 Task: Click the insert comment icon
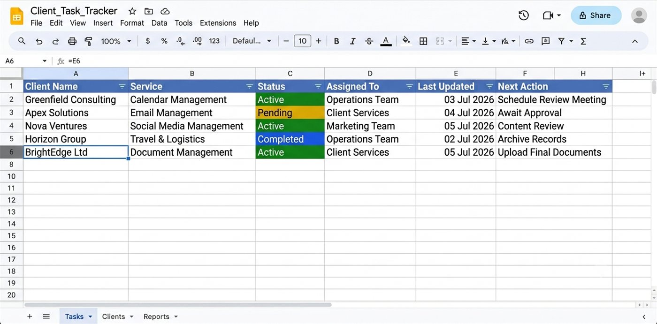[545, 41]
